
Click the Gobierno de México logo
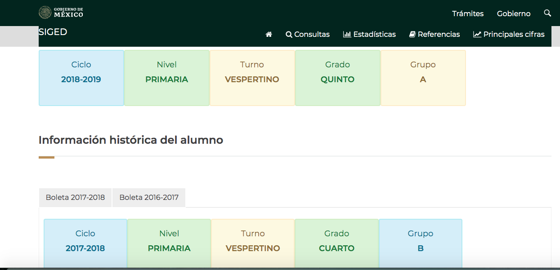(x=61, y=13)
